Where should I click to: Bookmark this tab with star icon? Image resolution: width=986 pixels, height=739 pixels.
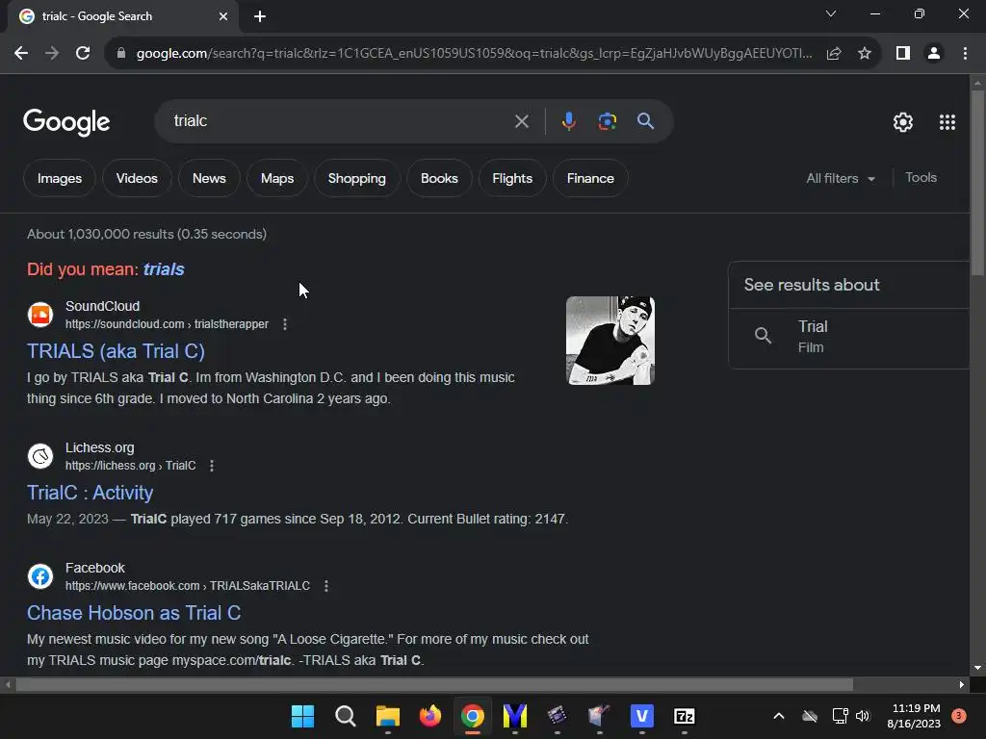click(865, 54)
